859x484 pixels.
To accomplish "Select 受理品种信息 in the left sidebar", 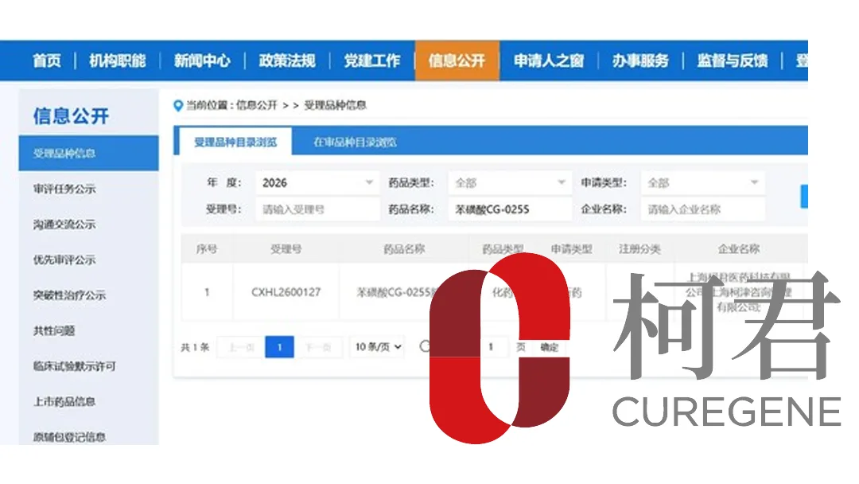I will click(x=89, y=154).
